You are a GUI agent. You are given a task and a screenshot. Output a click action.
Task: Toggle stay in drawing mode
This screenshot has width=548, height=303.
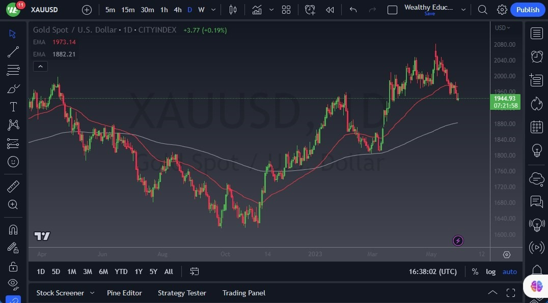pyautogui.click(x=13, y=248)
